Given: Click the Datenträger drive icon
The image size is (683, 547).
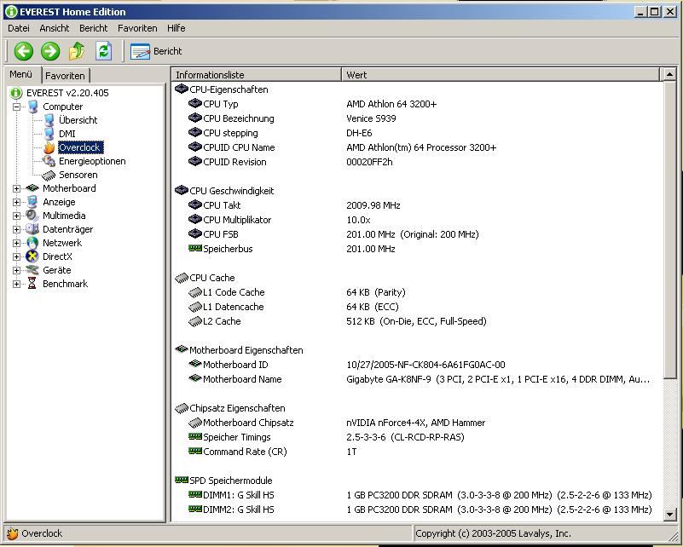Looking at the screenshot, I should pyautogui.click(x=32, y=229).
